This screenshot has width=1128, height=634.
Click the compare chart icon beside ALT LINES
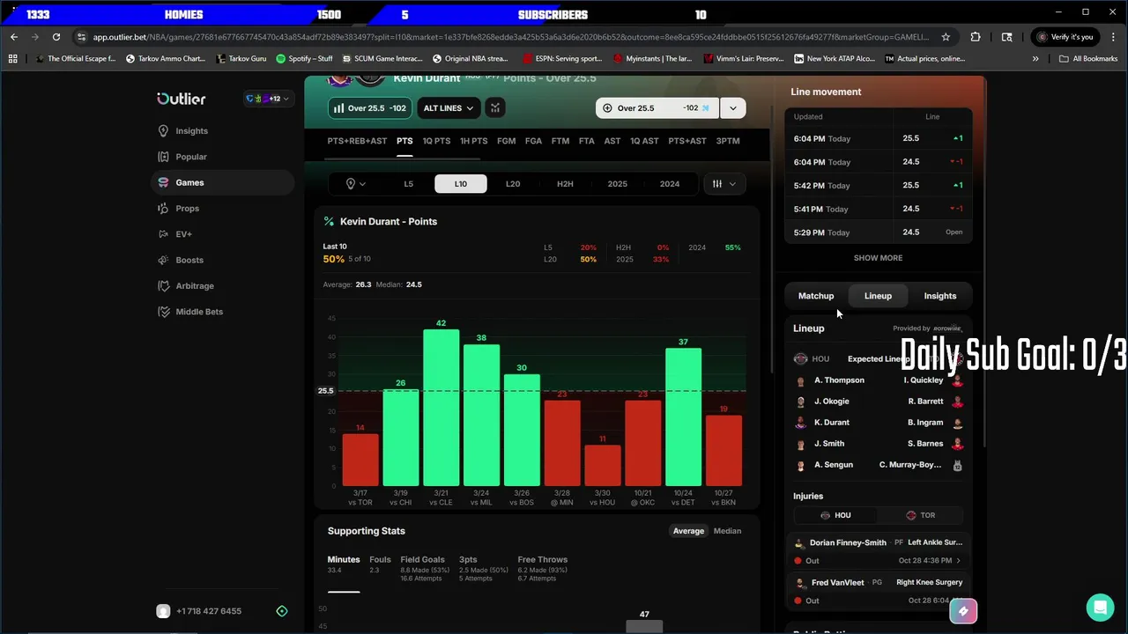point(495,108)
